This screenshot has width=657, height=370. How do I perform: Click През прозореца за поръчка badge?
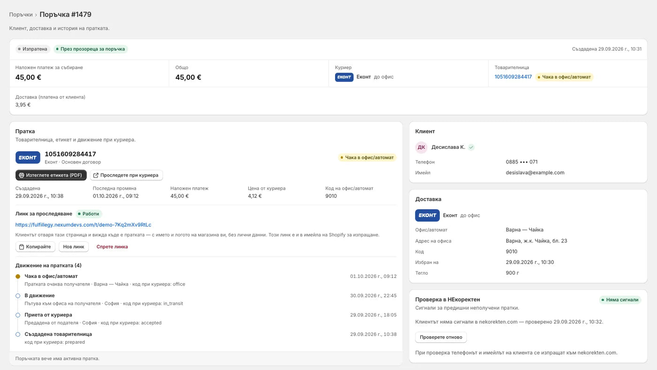[90, 49]
